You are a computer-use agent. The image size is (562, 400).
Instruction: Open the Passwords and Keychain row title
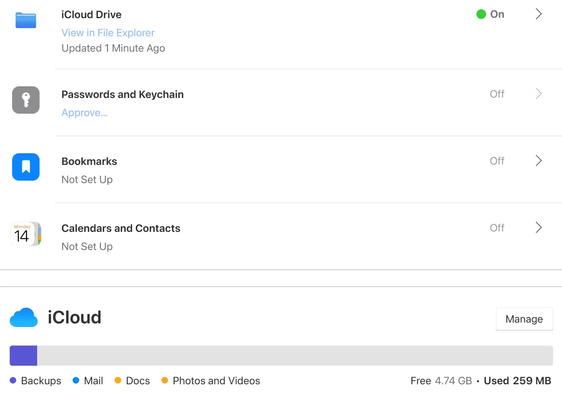click(x=122, y=94)
